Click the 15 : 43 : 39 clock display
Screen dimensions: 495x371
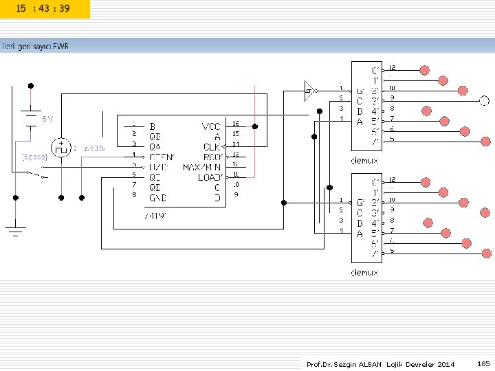pyautogui.click(x=43, y=8)
